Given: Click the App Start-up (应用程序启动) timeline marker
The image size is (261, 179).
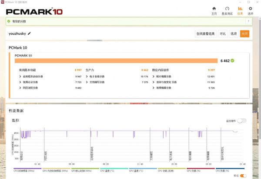Looking at the screenshot, I should click(92, 153).
